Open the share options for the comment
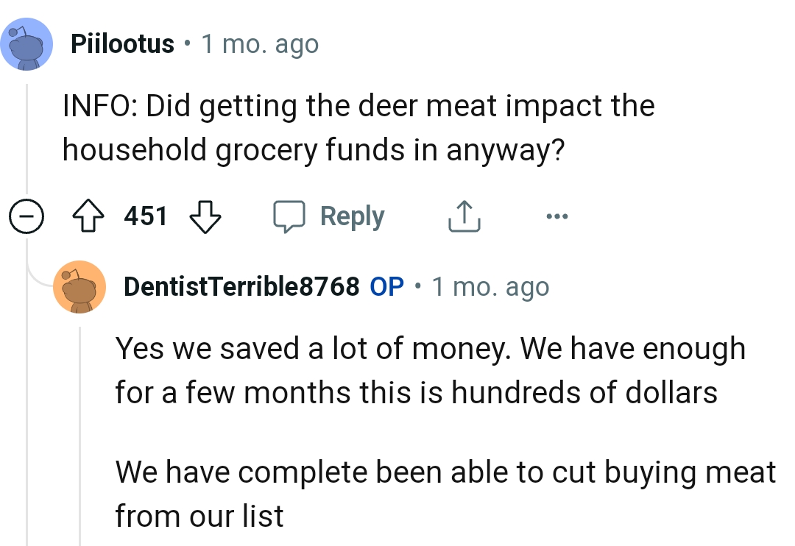Screen dimensions: 795x546 click(463, 216)
